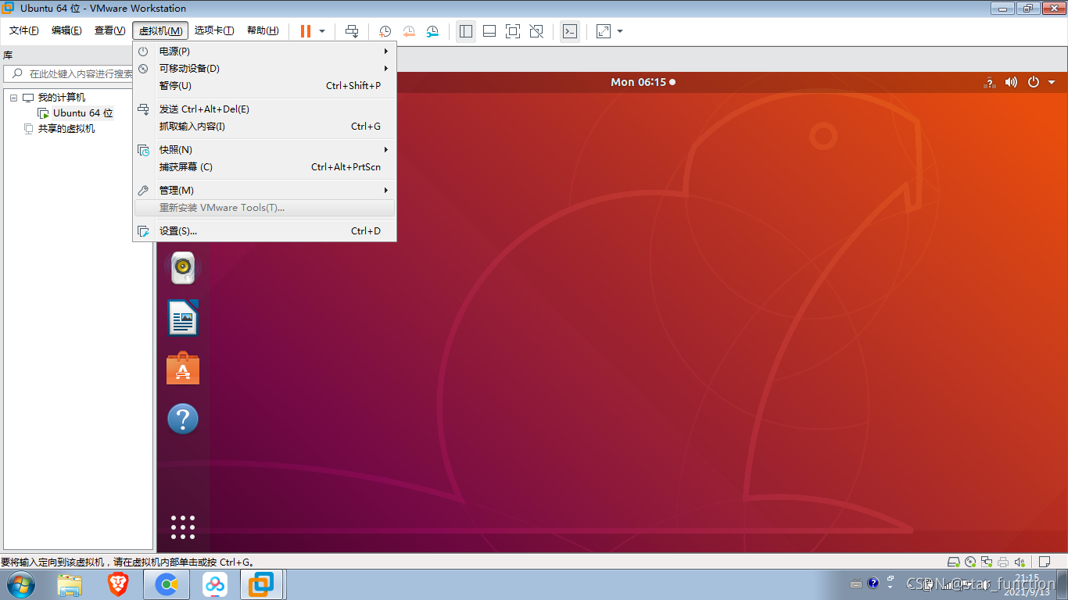Image resolution: width=1068 pixels, height=600 pixels.
Task: Open the power options dropdown beside pause
Action: pyautogui.click(x=322, y=31)
